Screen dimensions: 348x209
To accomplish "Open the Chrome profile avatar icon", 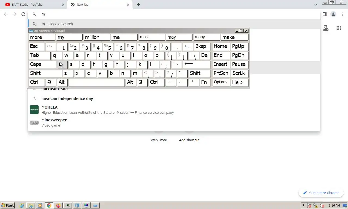I will tap(333, 14).
